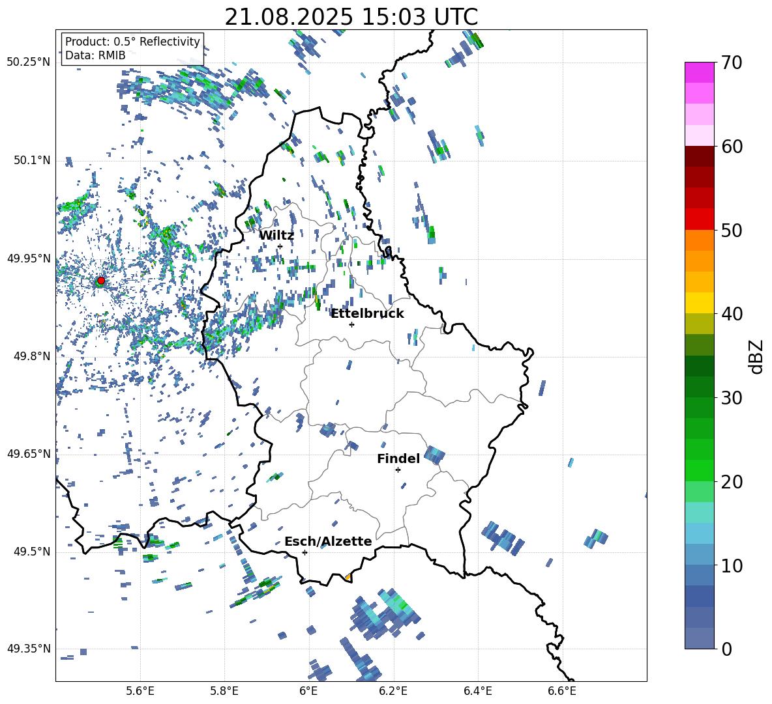Click the Wiltz city label
Screen dimensions: 772x704
pos(276,236)
